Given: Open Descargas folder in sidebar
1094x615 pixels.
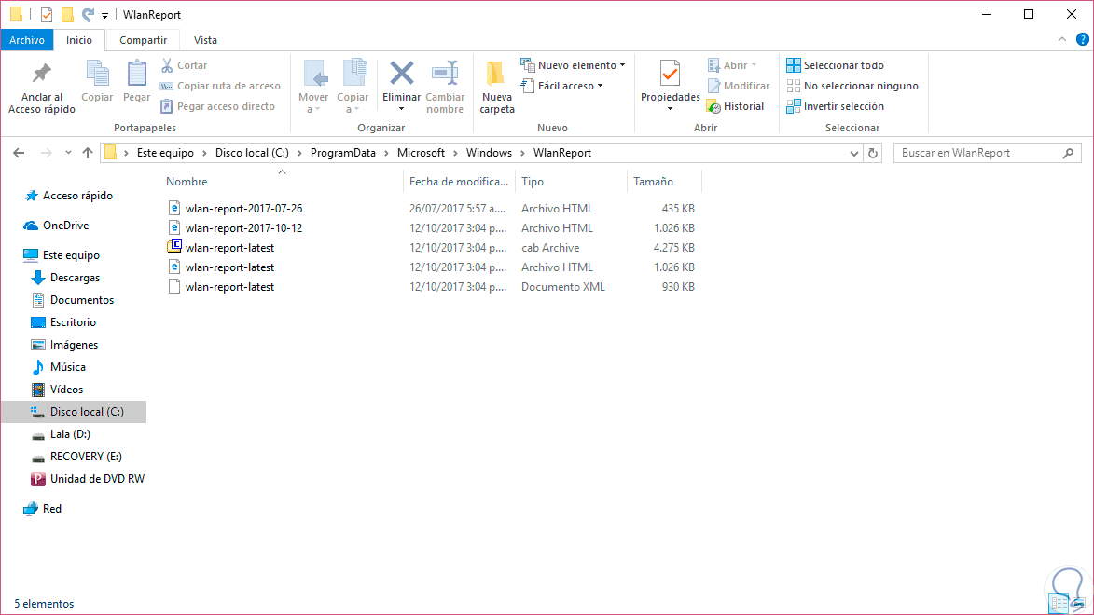Looking at the screenshot, I should click(75, 278).
